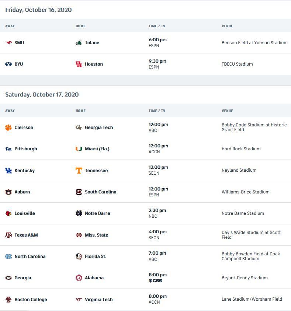
Task: Click the Kentucky UK logo icon
Action: [8, 171]
